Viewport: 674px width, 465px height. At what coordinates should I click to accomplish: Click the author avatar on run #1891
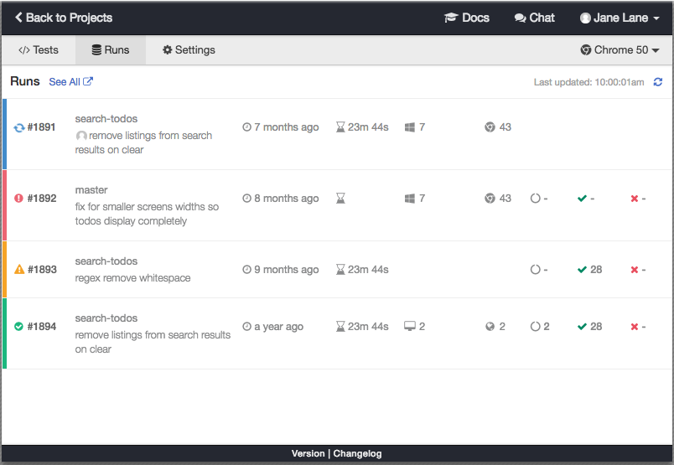pos(81,136)
